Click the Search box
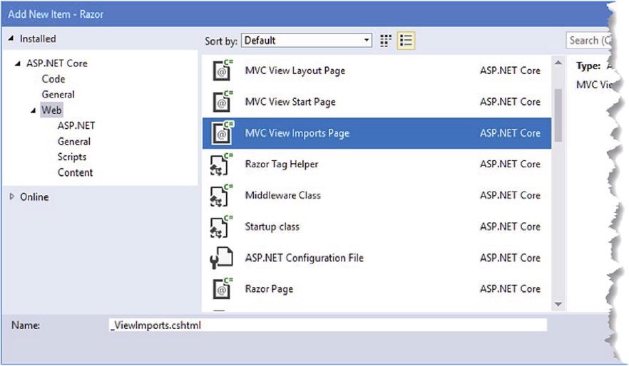Image resolution: width=629 pixels, height=366 pixels. click(x=588, y=41)
